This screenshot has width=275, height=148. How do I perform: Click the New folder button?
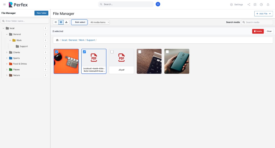point(41,13)
